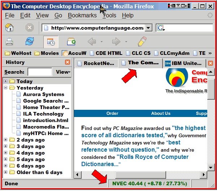Show more bookmarks with the chevron
The height and width of the screenshot is (195, 217).
(210, 53)
